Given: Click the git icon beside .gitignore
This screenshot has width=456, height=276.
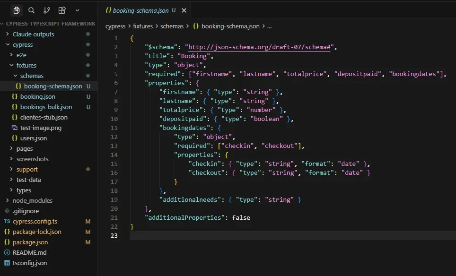Looking at the screenshot, I should pyautogui.click(x=7, y=211).
